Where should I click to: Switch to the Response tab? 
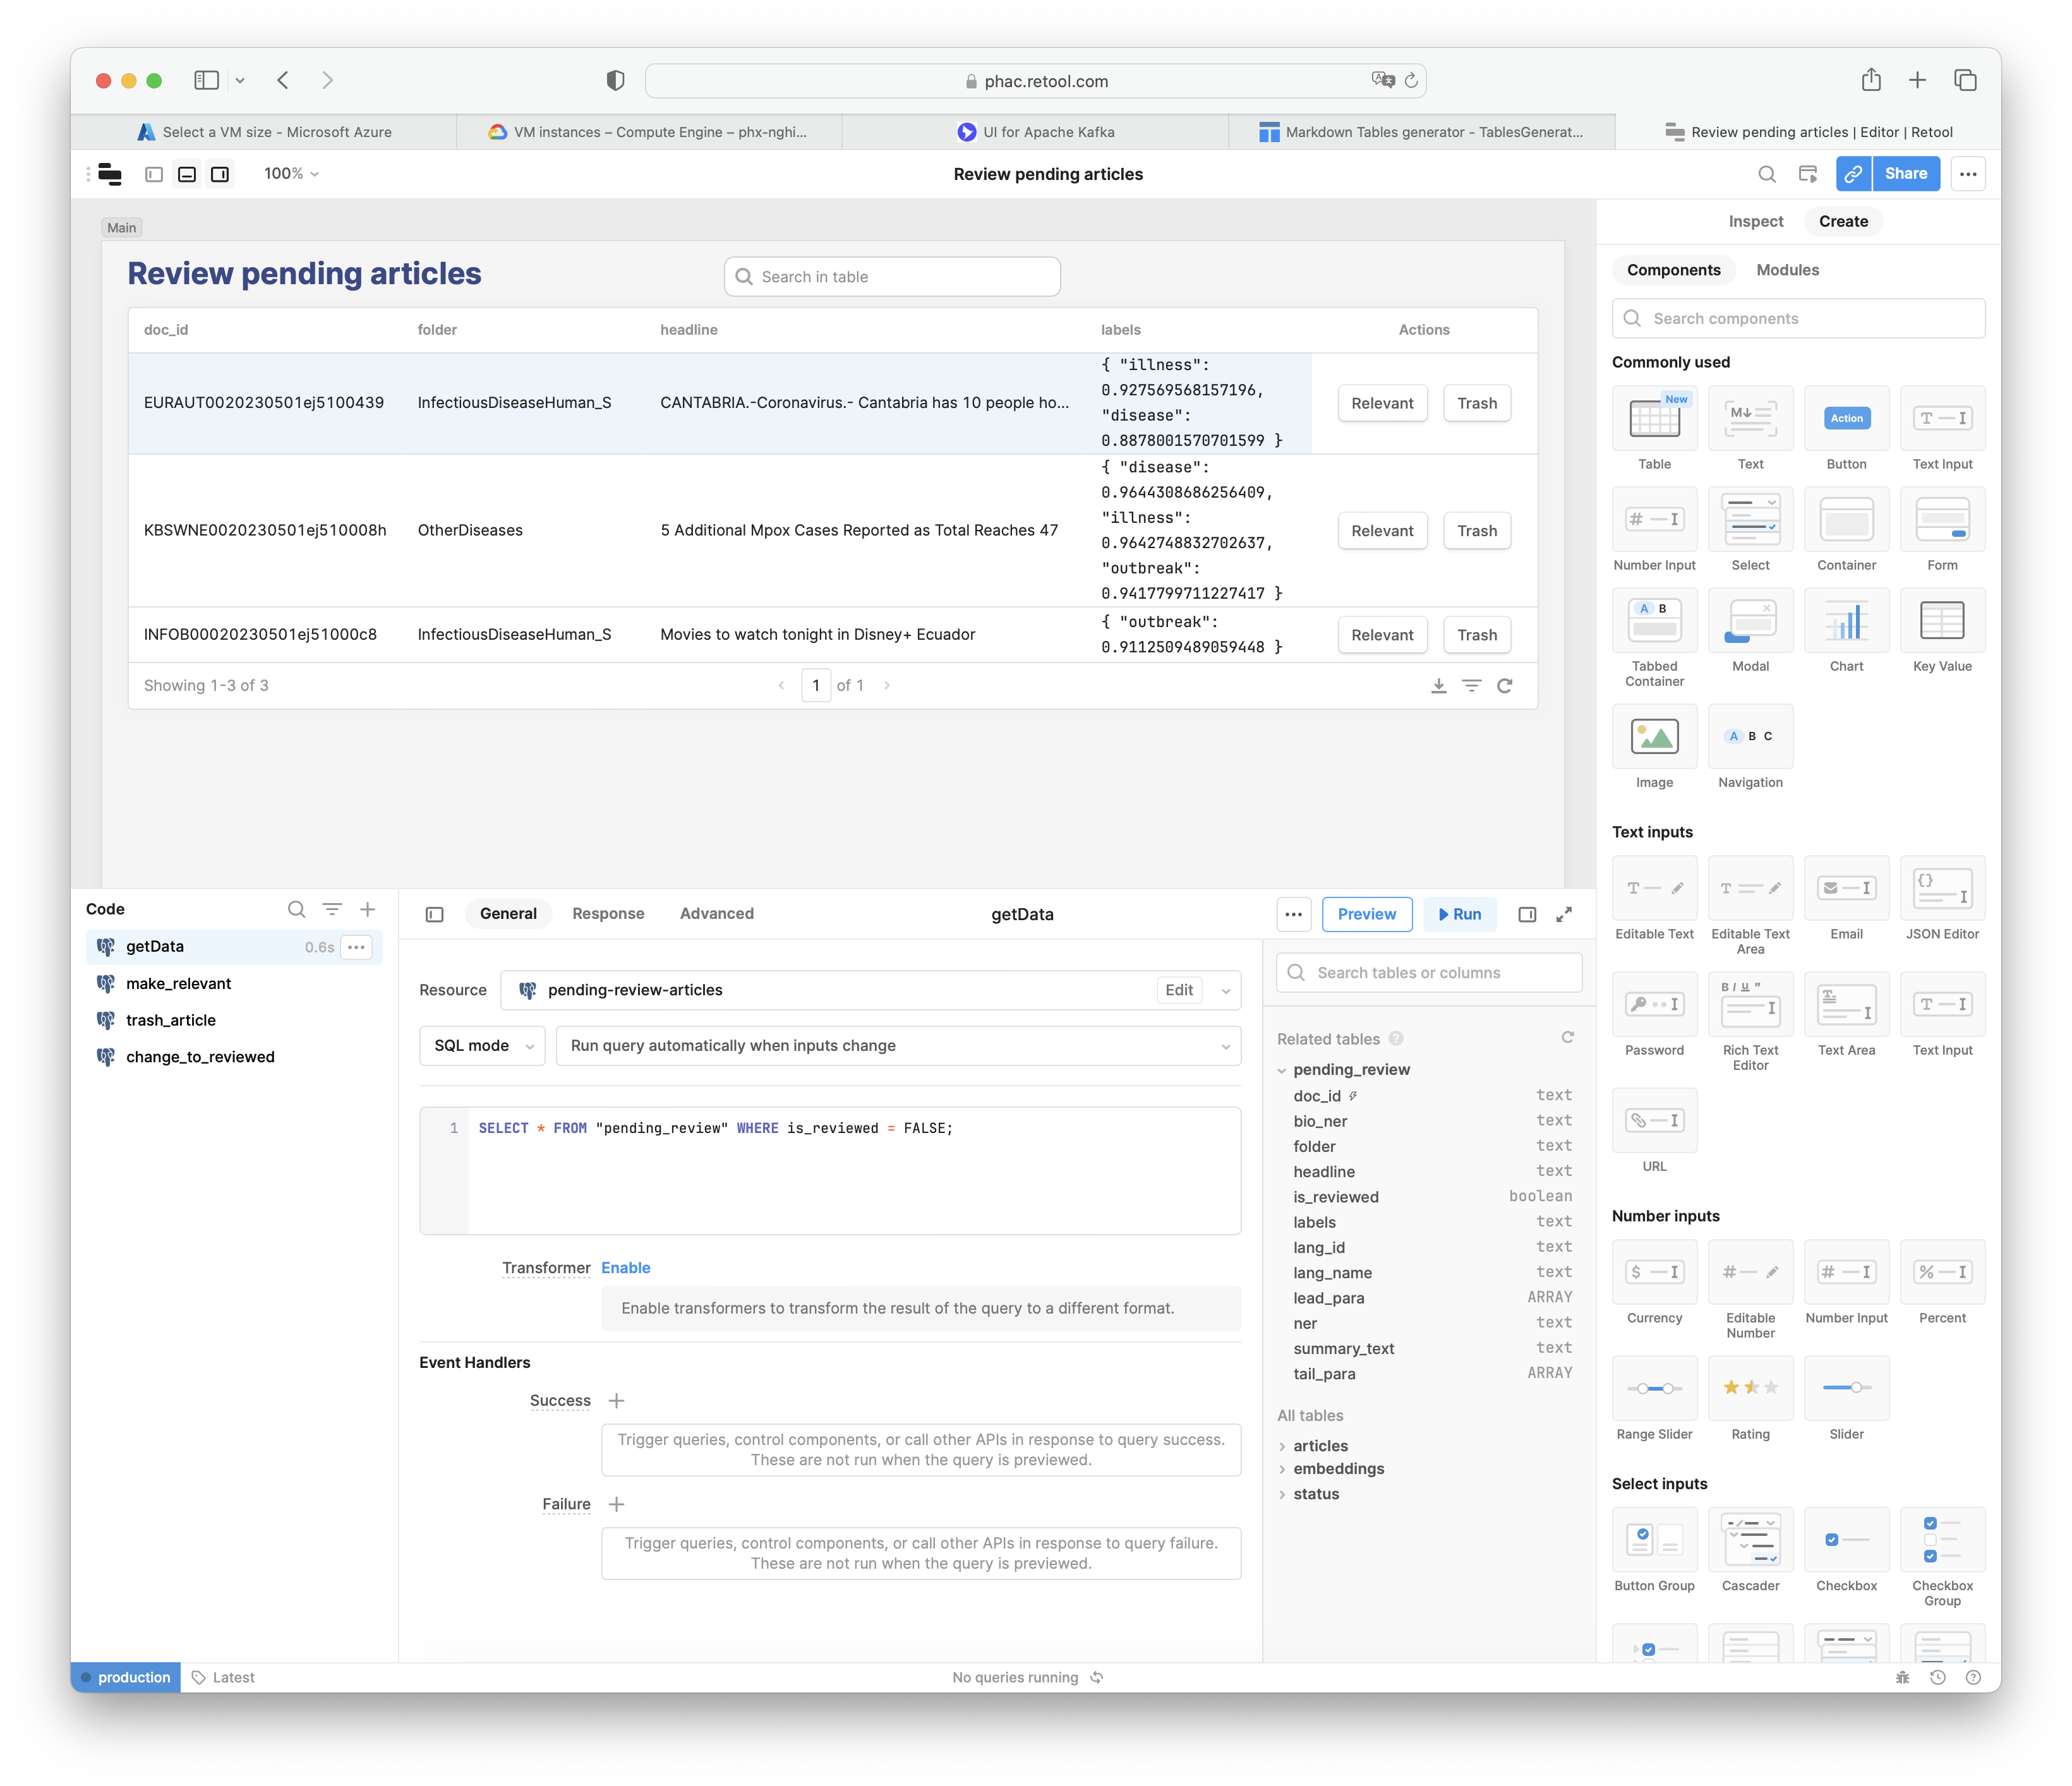[606, 913]
